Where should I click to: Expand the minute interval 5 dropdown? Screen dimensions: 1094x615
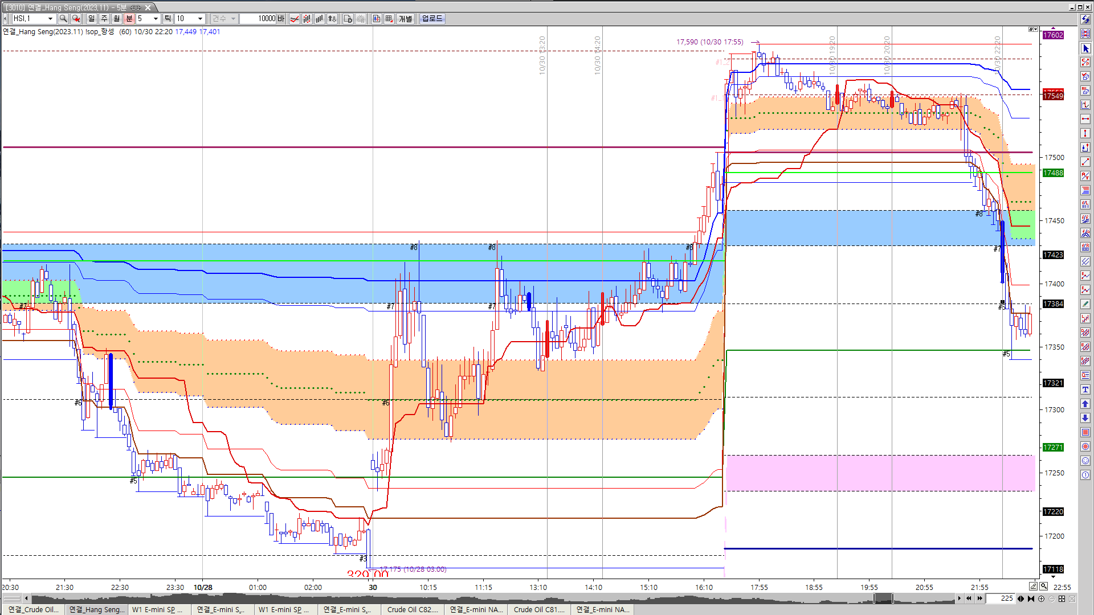[x=156, y=19]
